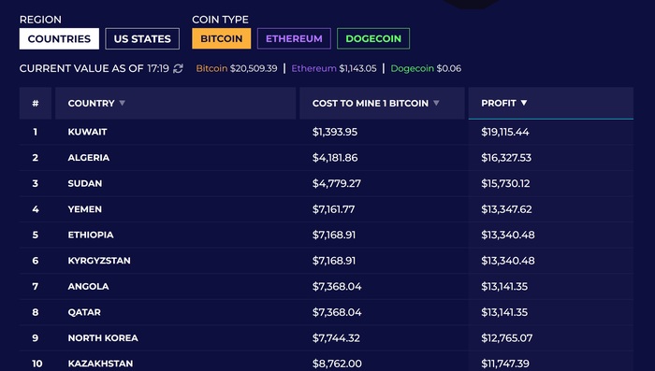This screenshot has width=655, height=371.
Task: Switch region to US States
Action: pos(142,39)
